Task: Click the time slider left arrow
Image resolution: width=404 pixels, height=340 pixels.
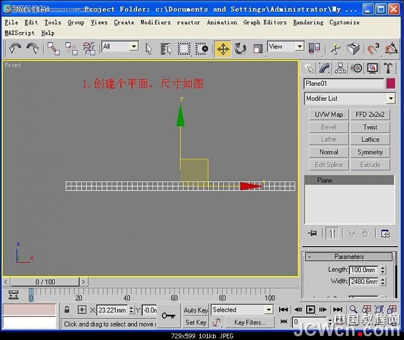Action: coord(6,282)
